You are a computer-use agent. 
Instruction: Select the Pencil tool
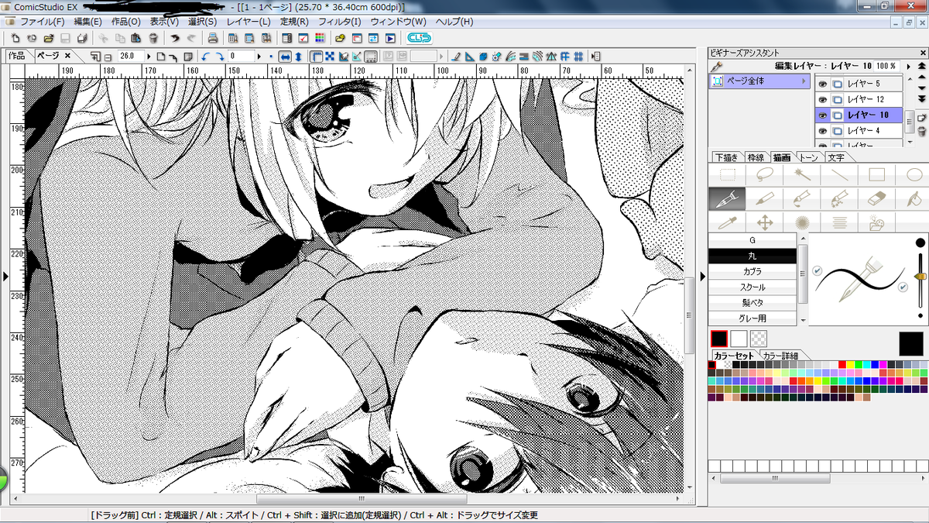point(764,199)
